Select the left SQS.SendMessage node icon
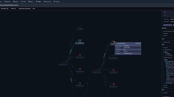 point(80,55)
